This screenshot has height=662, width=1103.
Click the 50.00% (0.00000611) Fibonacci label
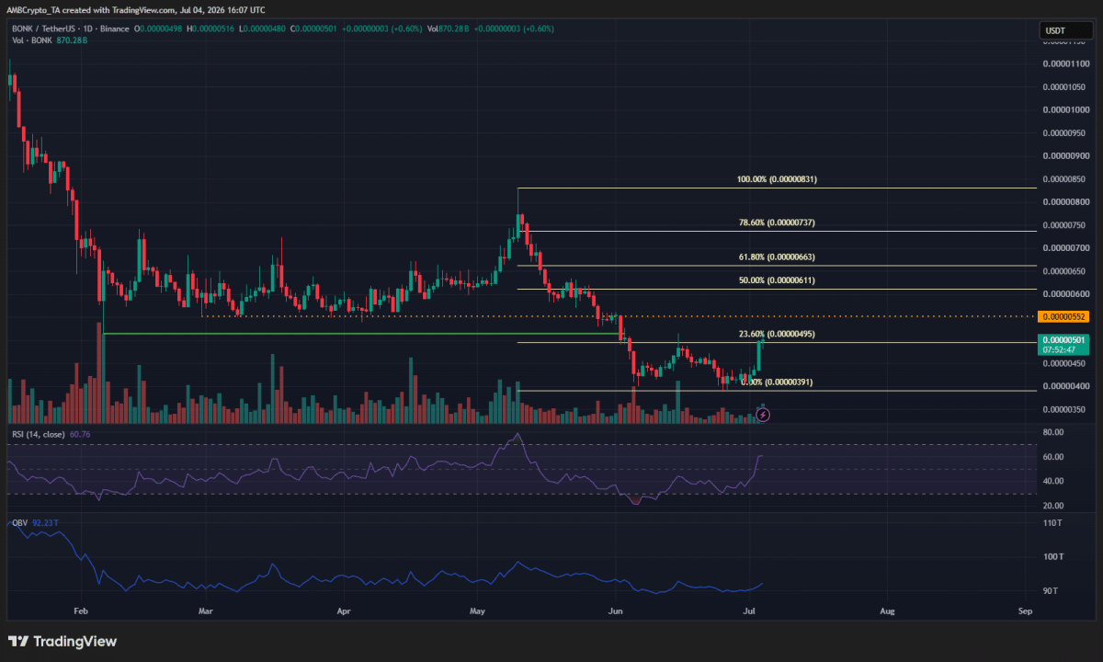coord(777,280)
